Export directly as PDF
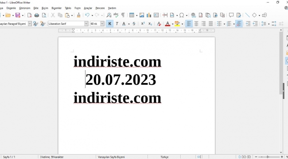This screenshot has width=288, height=159. click(x=29, y=15)
